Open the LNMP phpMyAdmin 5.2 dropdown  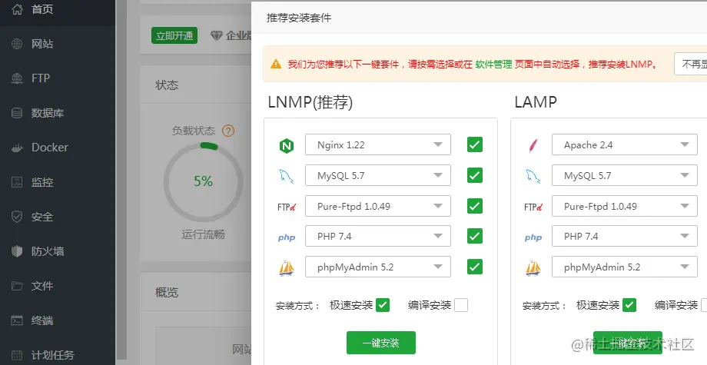(378, 267)
